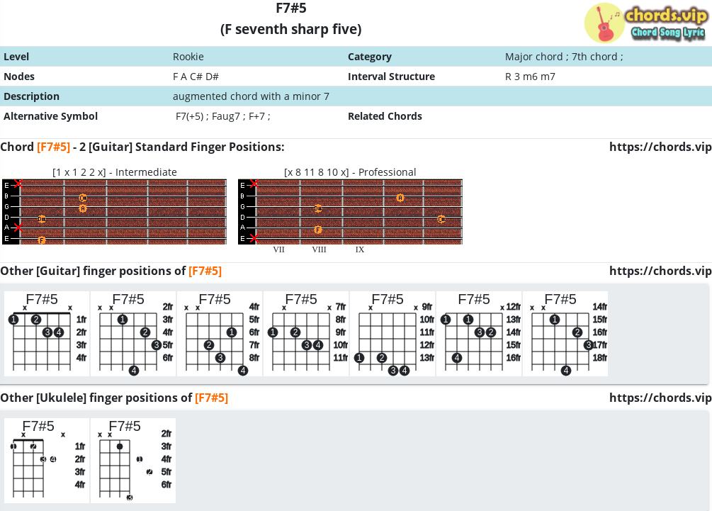
Task: Select the Intermediate fretboard diagram
Action: [x=115, y=212]
